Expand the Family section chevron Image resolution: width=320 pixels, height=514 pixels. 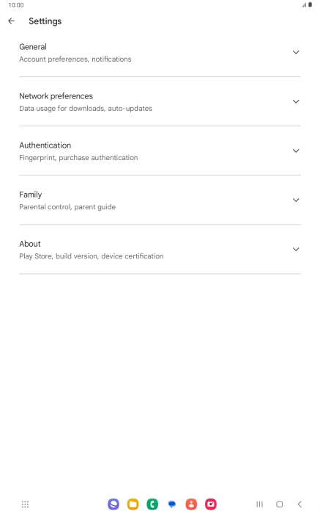click(296, 200)
